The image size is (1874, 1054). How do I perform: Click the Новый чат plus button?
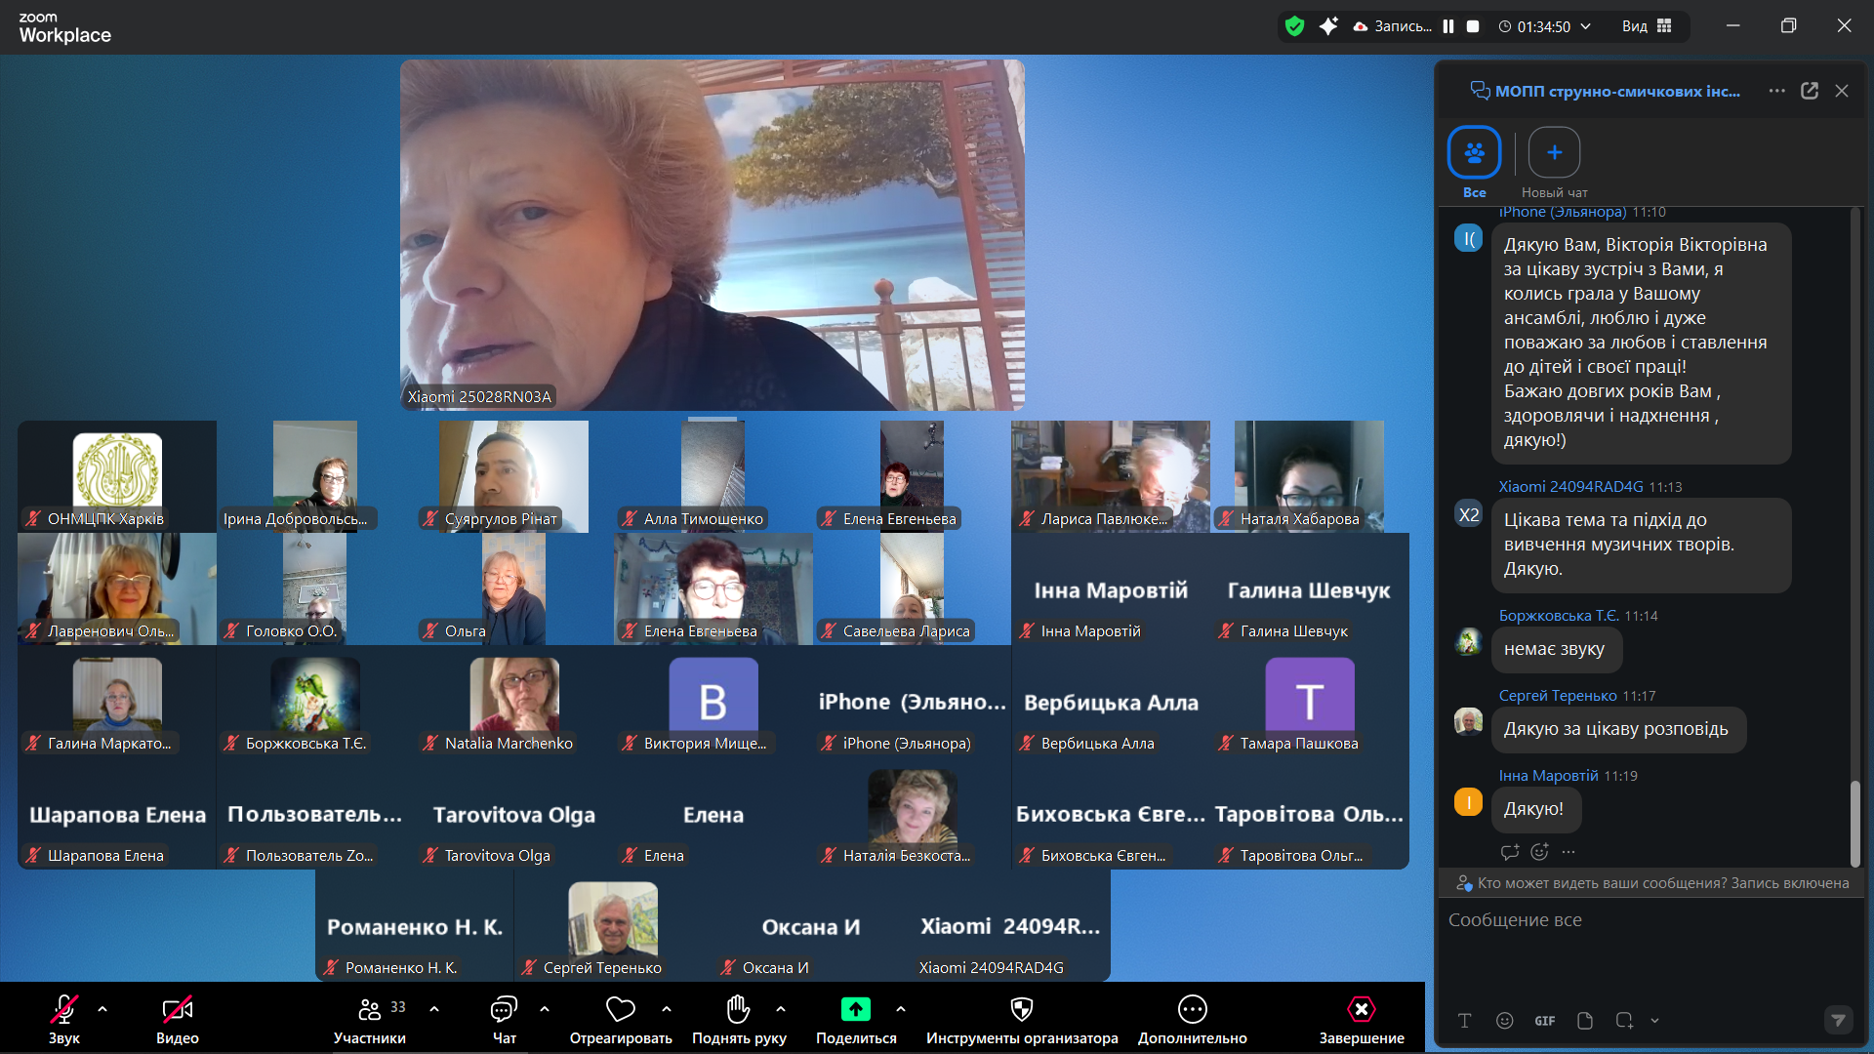pos(1554,153)
